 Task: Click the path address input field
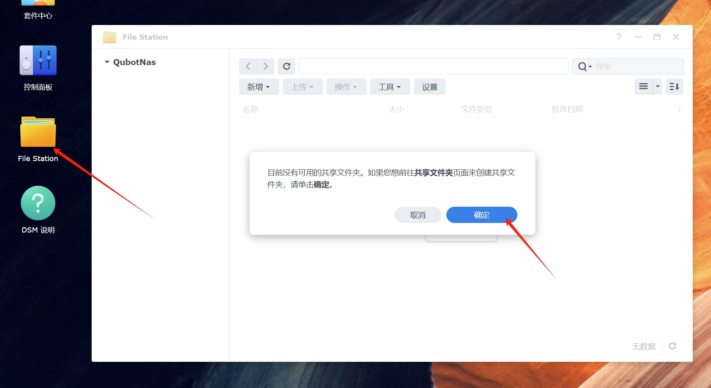(434, 66)
